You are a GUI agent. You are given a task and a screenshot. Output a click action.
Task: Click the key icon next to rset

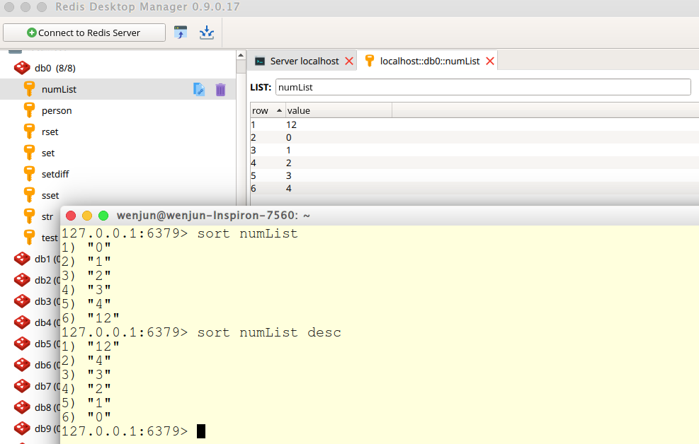(29, 132)
